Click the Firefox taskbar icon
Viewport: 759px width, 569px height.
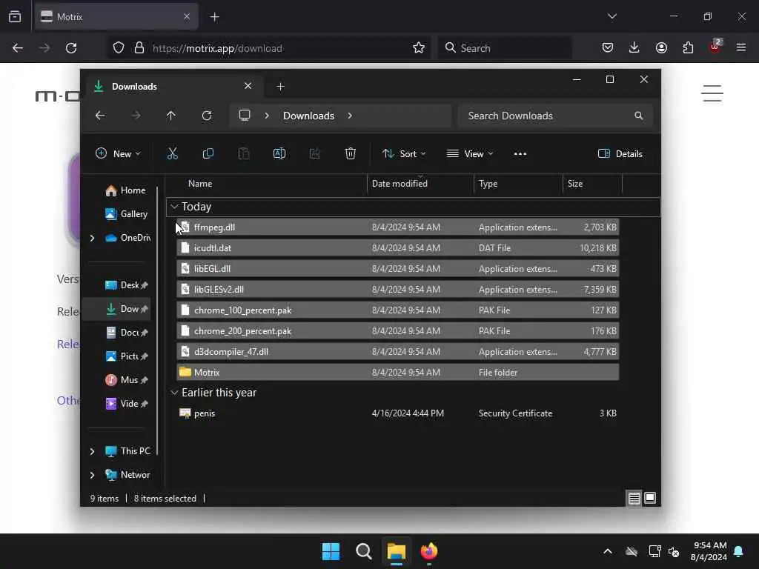pos(429,551)
